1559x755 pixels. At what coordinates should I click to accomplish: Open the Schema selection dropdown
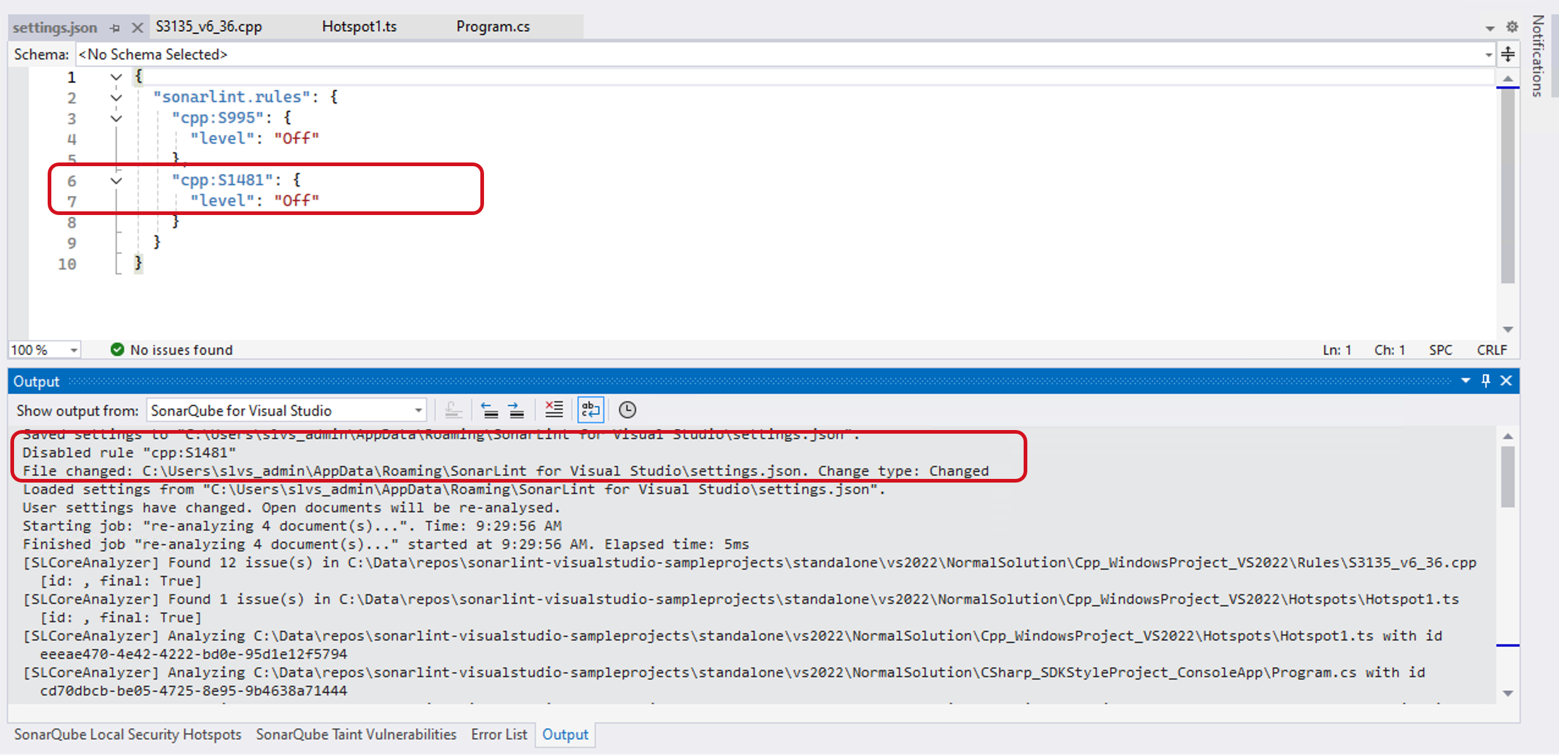[x=1487, y=54]
